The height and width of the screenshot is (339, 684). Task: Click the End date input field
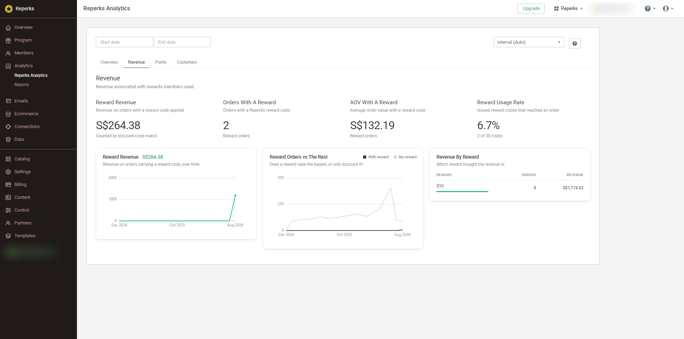tap(182, 42)
